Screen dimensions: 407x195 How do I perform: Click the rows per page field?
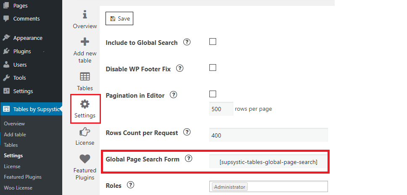[221, 109]
